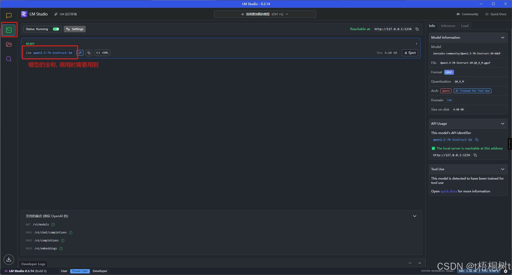This screenshot has height=275, width=512.
Task: Click the llm domain badge
Action: (449, 100)
